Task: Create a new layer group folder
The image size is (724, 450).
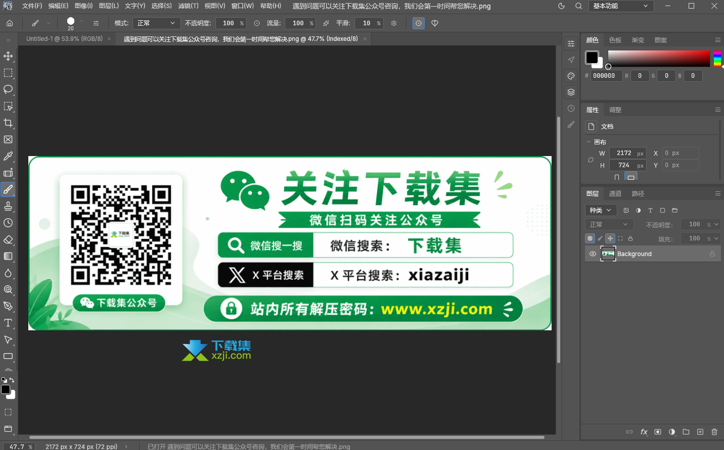Action: click(686, 432)
